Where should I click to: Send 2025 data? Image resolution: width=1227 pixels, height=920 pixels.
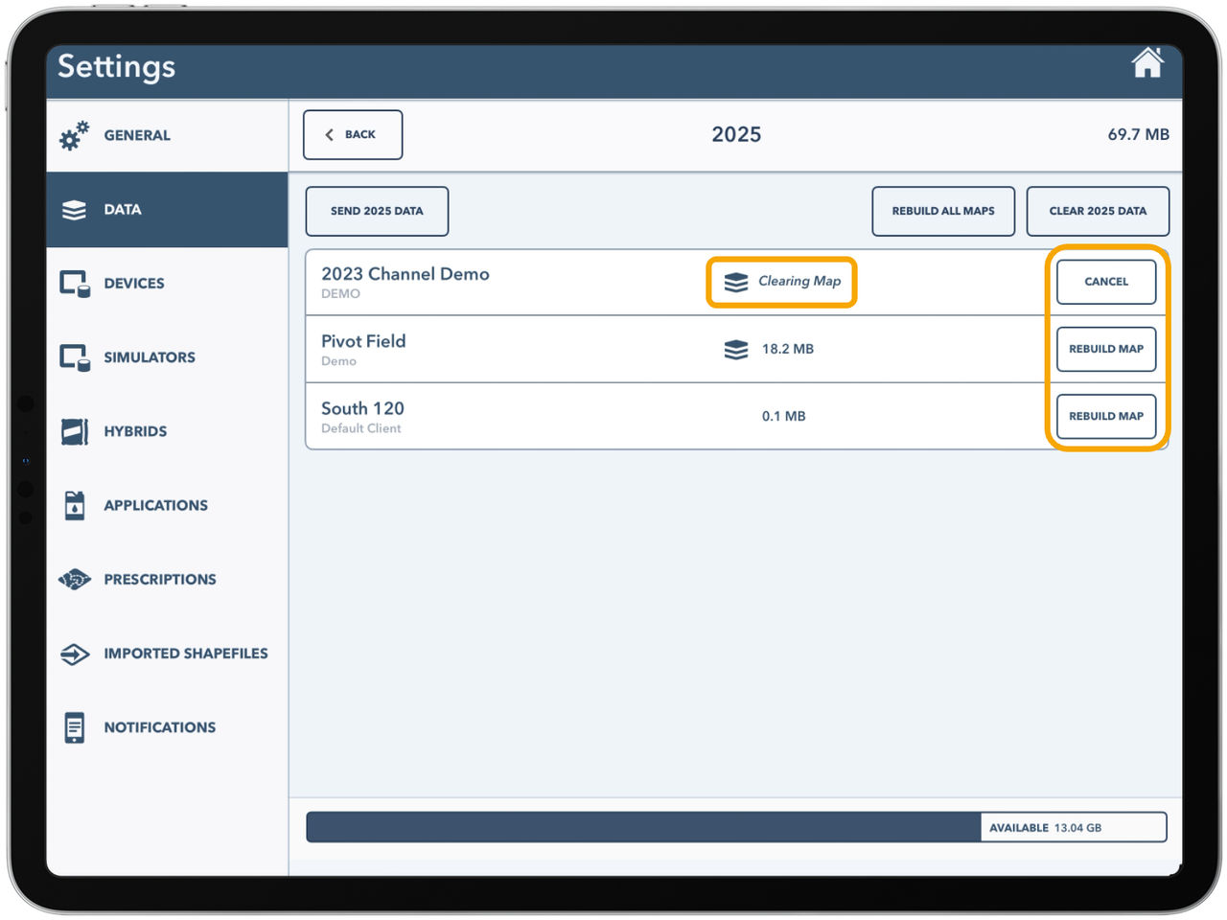tap(377, 211)
